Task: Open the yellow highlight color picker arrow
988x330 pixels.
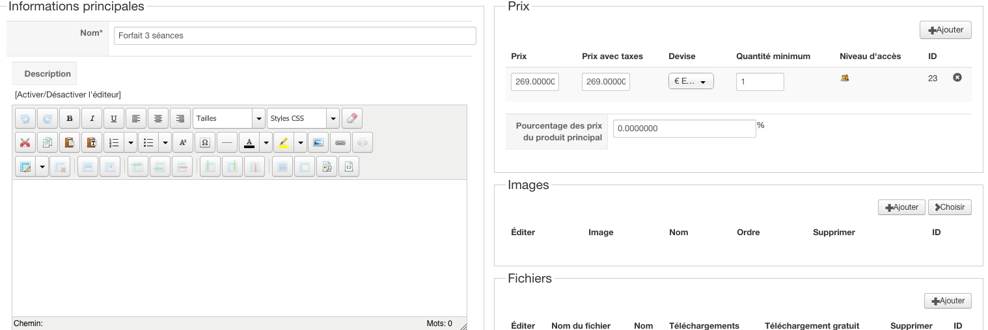Action: pos(301,143)
